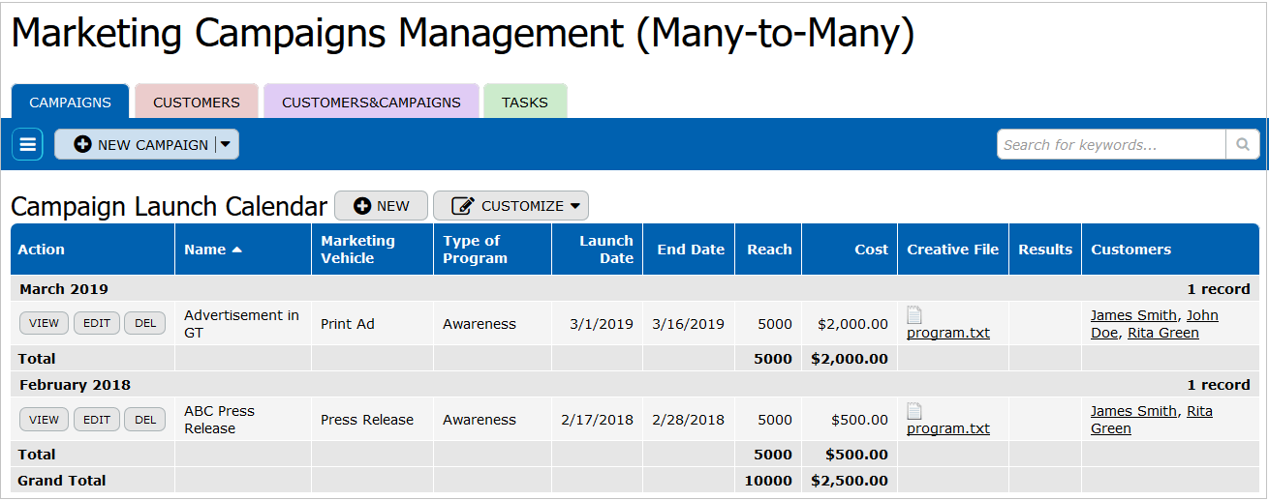Viewport: 1269px width, 500px height.
Task: Sort by the Cost column header
Action: tap(871, 250)
